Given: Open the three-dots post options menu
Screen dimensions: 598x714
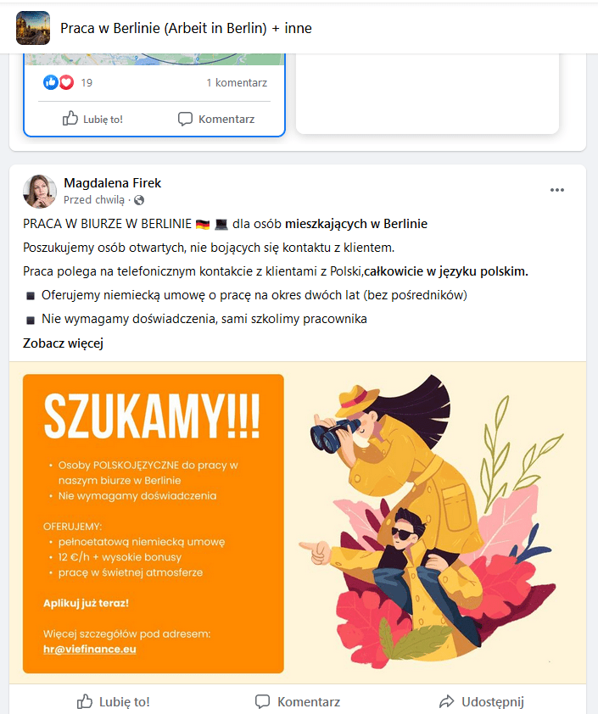Looking at the screenshot, I should pos(557,190).
